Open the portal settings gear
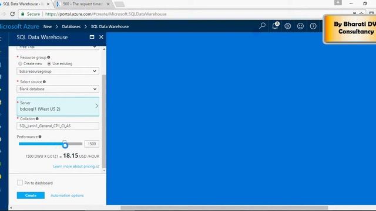This screenshot has height=211, width=376. (287, 26)
